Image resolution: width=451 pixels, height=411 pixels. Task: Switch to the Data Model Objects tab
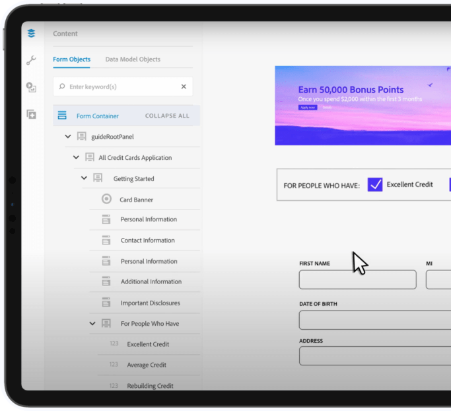[x=133, y=59]
